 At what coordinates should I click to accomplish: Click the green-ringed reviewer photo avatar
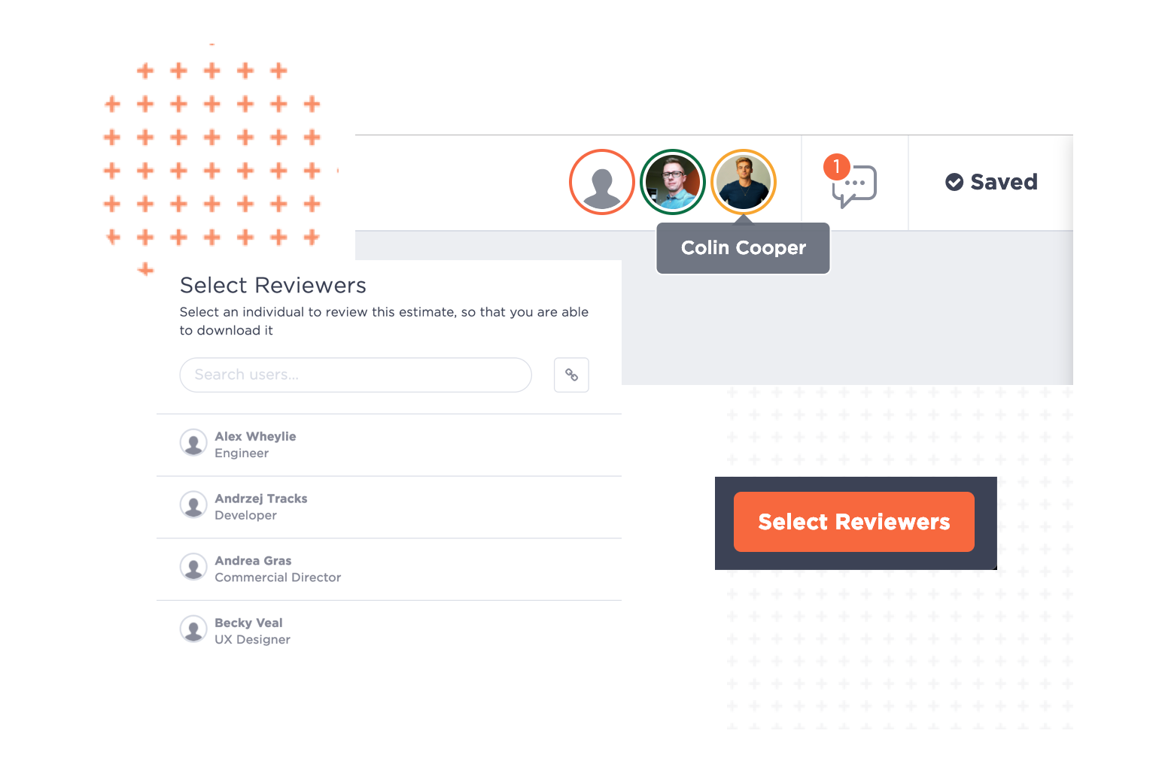[x=673, y=182]
